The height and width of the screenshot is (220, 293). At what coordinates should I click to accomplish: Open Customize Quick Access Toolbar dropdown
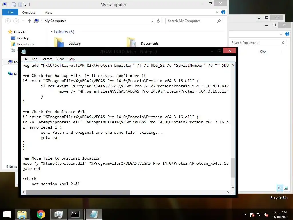point(25,5)
